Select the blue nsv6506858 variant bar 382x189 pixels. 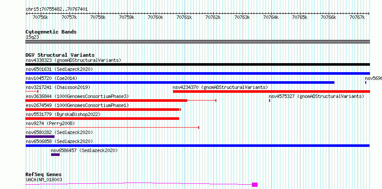pyautogui.click(x=197, y=146)
